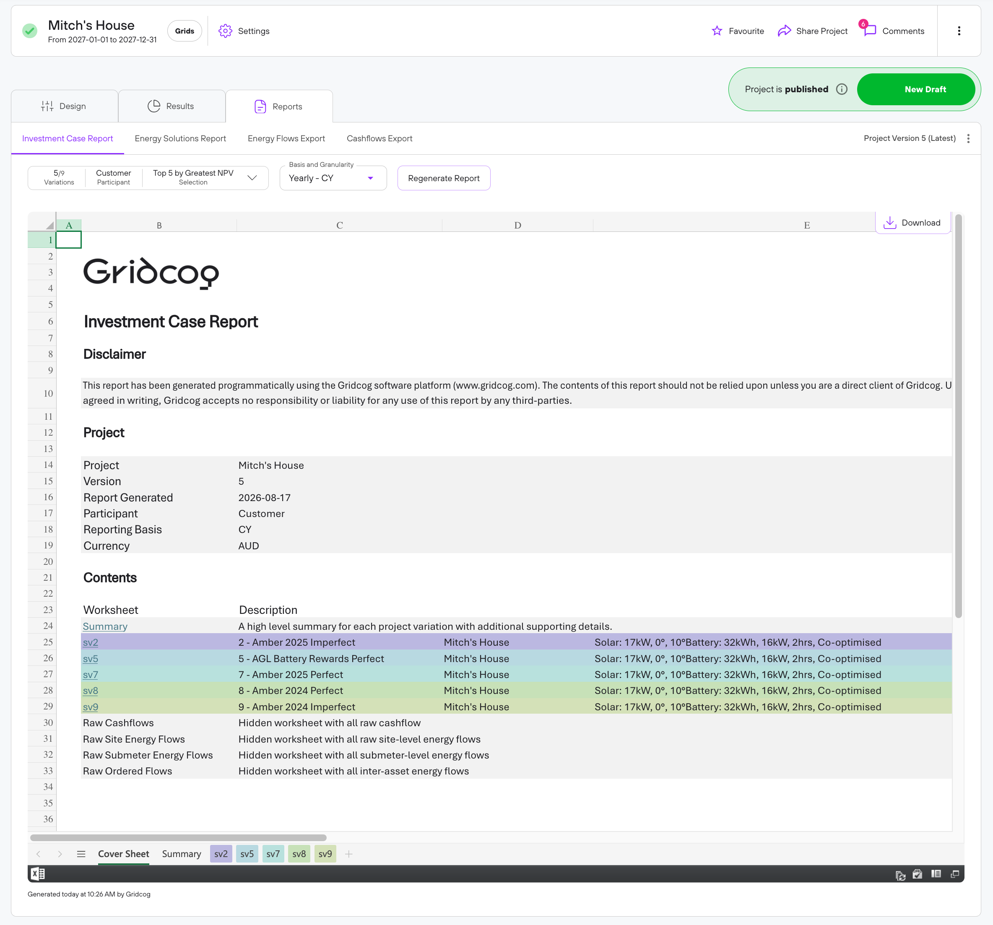This screenshot has height=925, width=993.
Task: Click the Design tab sliders icon
Action: pos(47,106)
